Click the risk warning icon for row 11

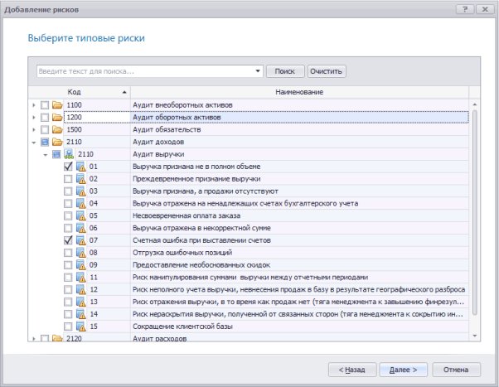point(81,278)
